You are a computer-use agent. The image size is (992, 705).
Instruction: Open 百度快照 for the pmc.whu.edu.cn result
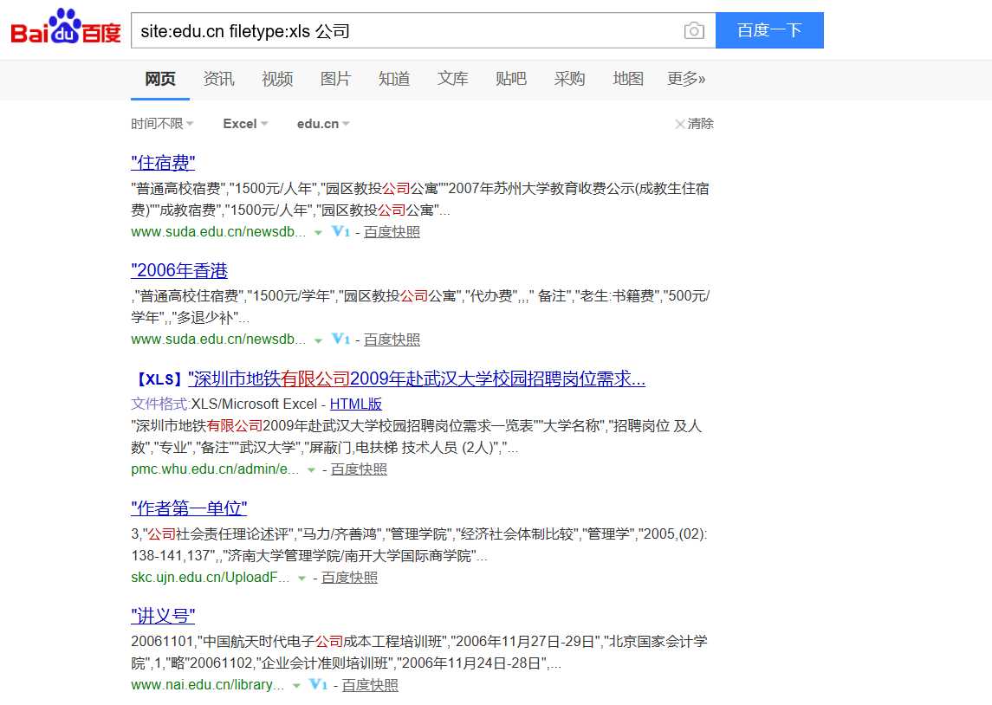pyautogui.click(x=359, y=469)
